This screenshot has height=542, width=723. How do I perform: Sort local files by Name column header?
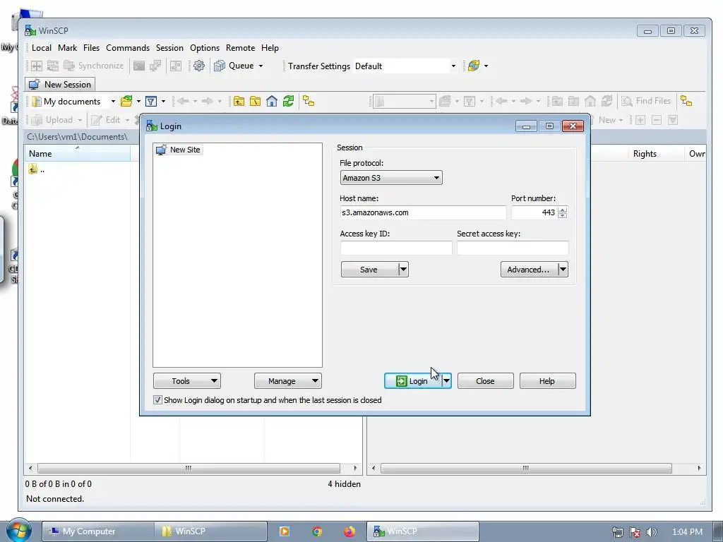[78, 153]
